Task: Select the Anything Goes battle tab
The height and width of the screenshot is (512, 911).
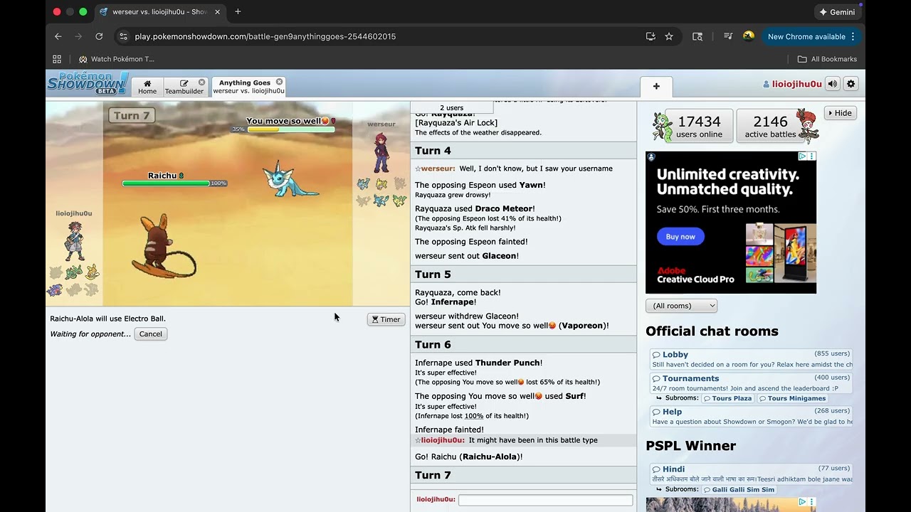Action: point(248,87)
